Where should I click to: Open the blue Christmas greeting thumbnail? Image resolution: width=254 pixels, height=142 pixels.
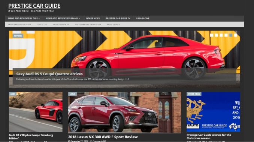click(x=213, y=112)
